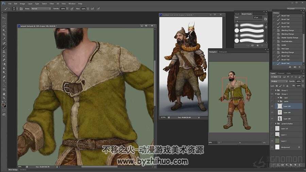Select the Blur tool
The width and height of the screenshot is (306, 172).
4,68
